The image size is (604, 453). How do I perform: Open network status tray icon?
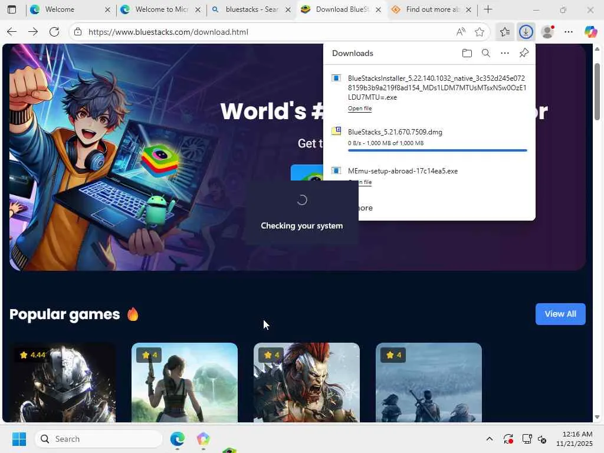pyautogui.click(x=527, y=439)
